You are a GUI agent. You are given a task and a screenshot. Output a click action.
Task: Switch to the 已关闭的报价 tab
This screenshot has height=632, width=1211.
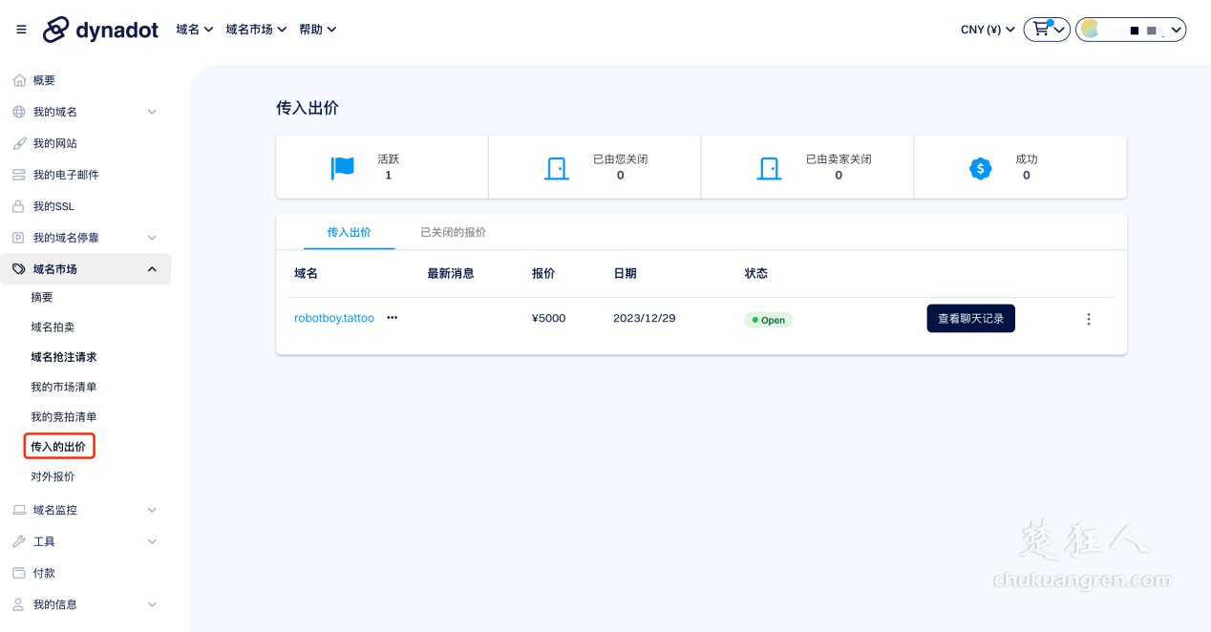(453, 231)
